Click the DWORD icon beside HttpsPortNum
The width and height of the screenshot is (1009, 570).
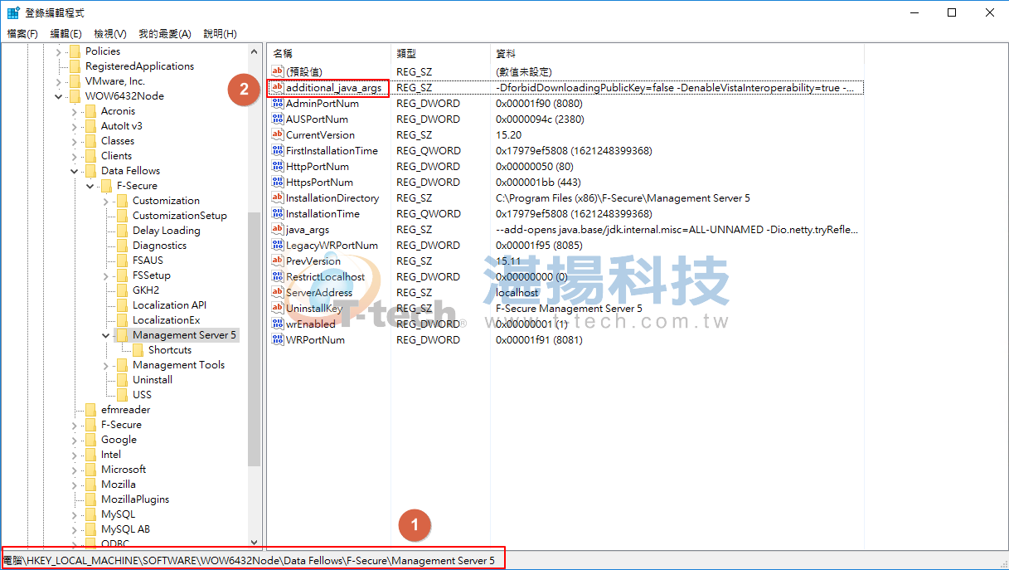coord(278,183)
